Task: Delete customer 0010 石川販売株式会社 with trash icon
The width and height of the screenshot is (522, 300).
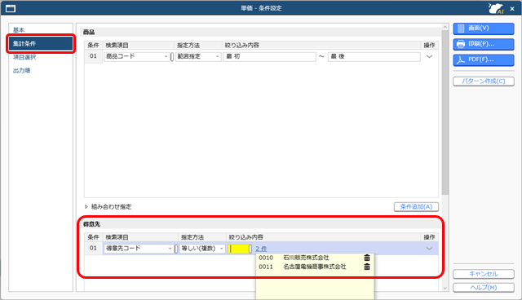Action: pos(367,258)
